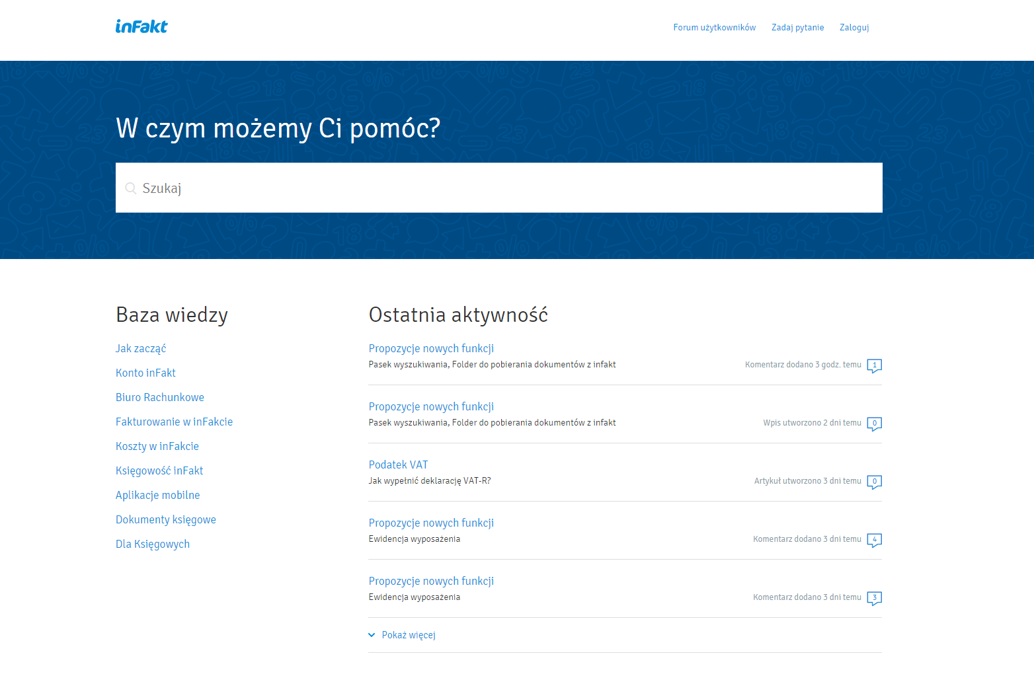The height and width of the screenshot is (674, 1034).
Task: Click the inFakt logo
Action: (x=141, y=26)
